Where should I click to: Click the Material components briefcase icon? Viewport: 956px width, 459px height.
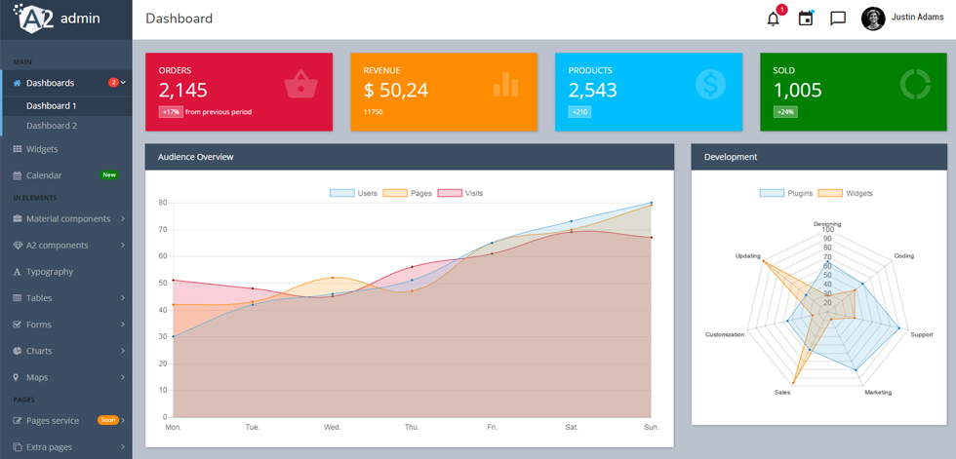pyautogui.click(x=18, y=218)
